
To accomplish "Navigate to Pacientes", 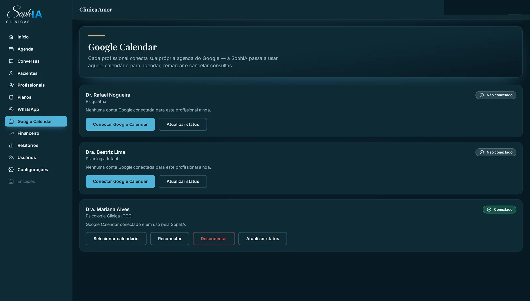I will [36, 73].
